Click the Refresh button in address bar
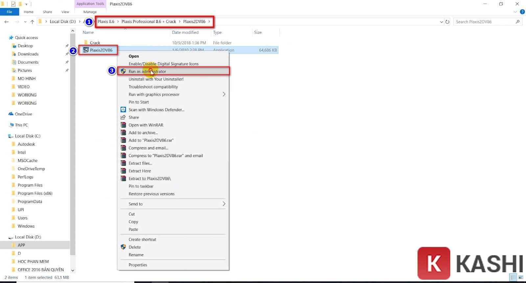This screenshot has height=283, width=526. click(447, 22)
